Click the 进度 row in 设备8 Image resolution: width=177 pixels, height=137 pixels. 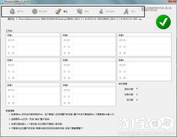tap(88, 103)
